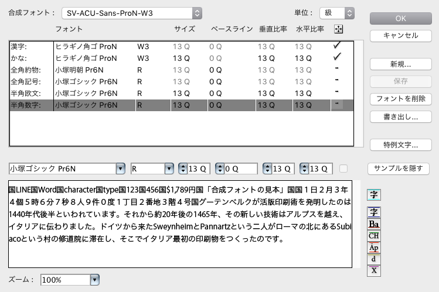Click W3 weight in かな row
The height and width of the screenshot is (292, 439).
143,58
